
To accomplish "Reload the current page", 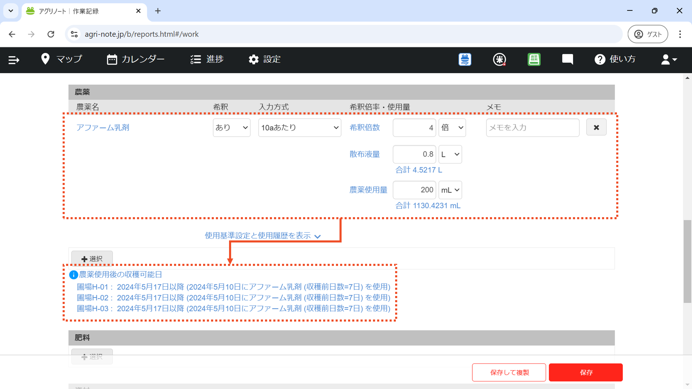I will 51,34.
